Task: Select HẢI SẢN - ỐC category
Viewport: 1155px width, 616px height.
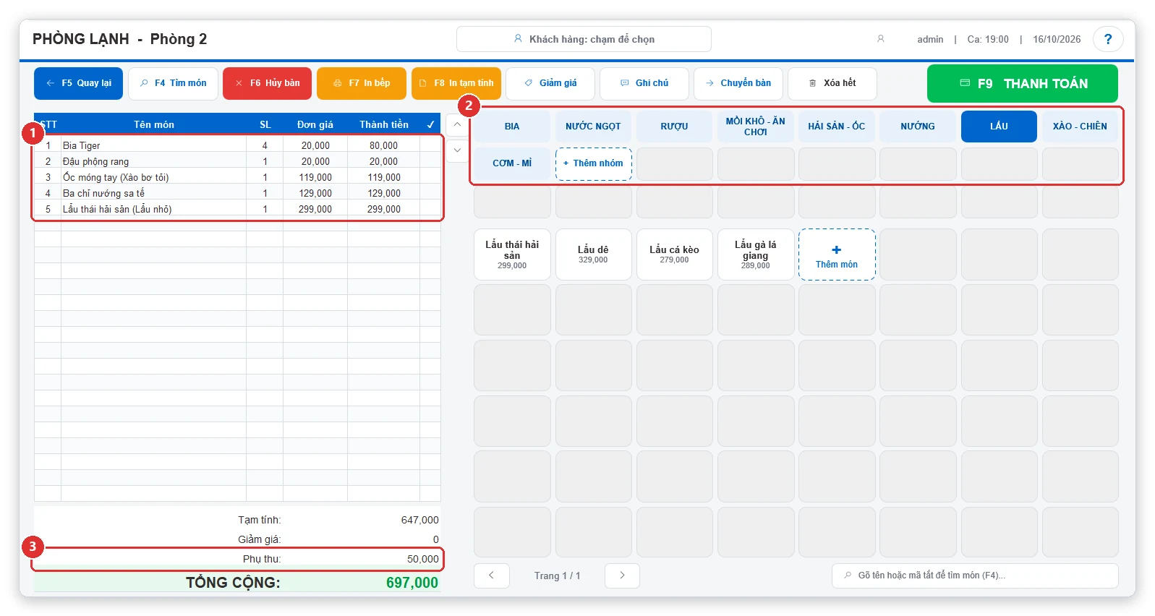Action: (x=836, y=127)
